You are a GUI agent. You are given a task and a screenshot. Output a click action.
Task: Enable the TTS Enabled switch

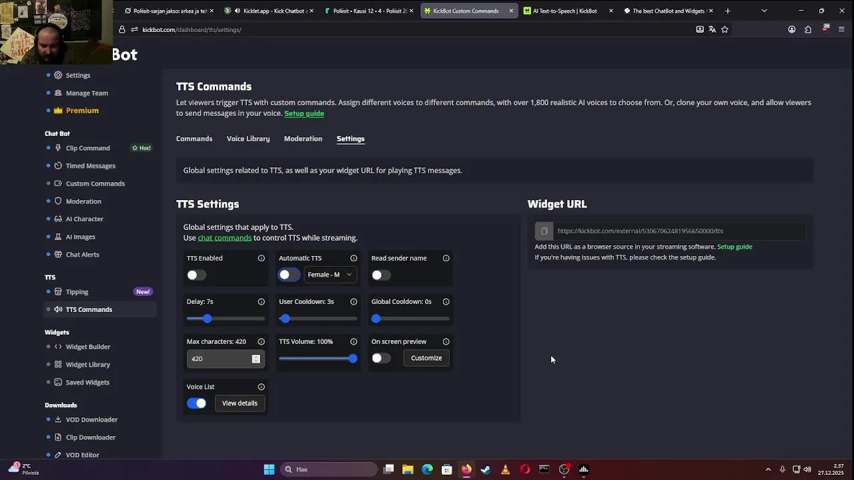(x=196, y=275)
